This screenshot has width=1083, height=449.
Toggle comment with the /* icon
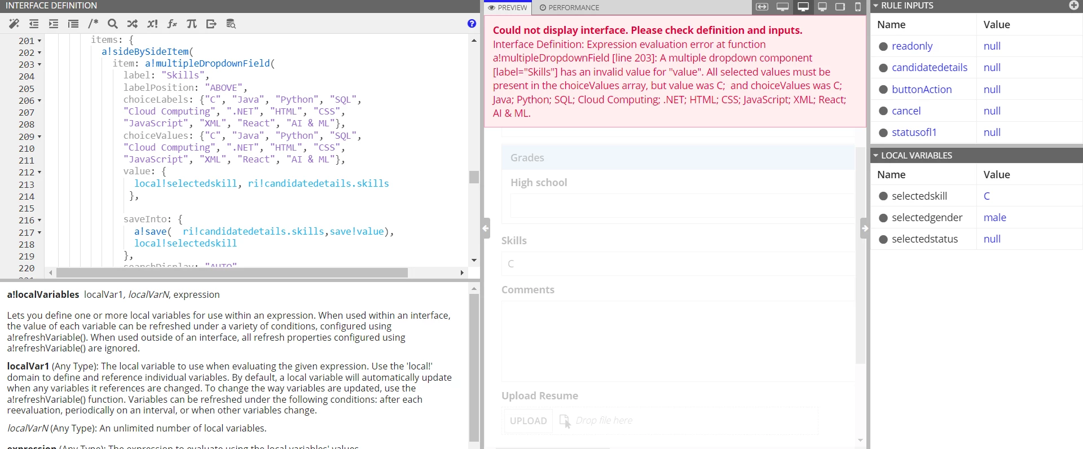pos(93,24)
